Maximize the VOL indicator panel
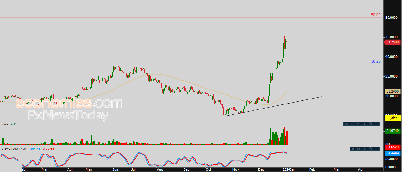This screenshot has height=172, width=402. (352, 124)
